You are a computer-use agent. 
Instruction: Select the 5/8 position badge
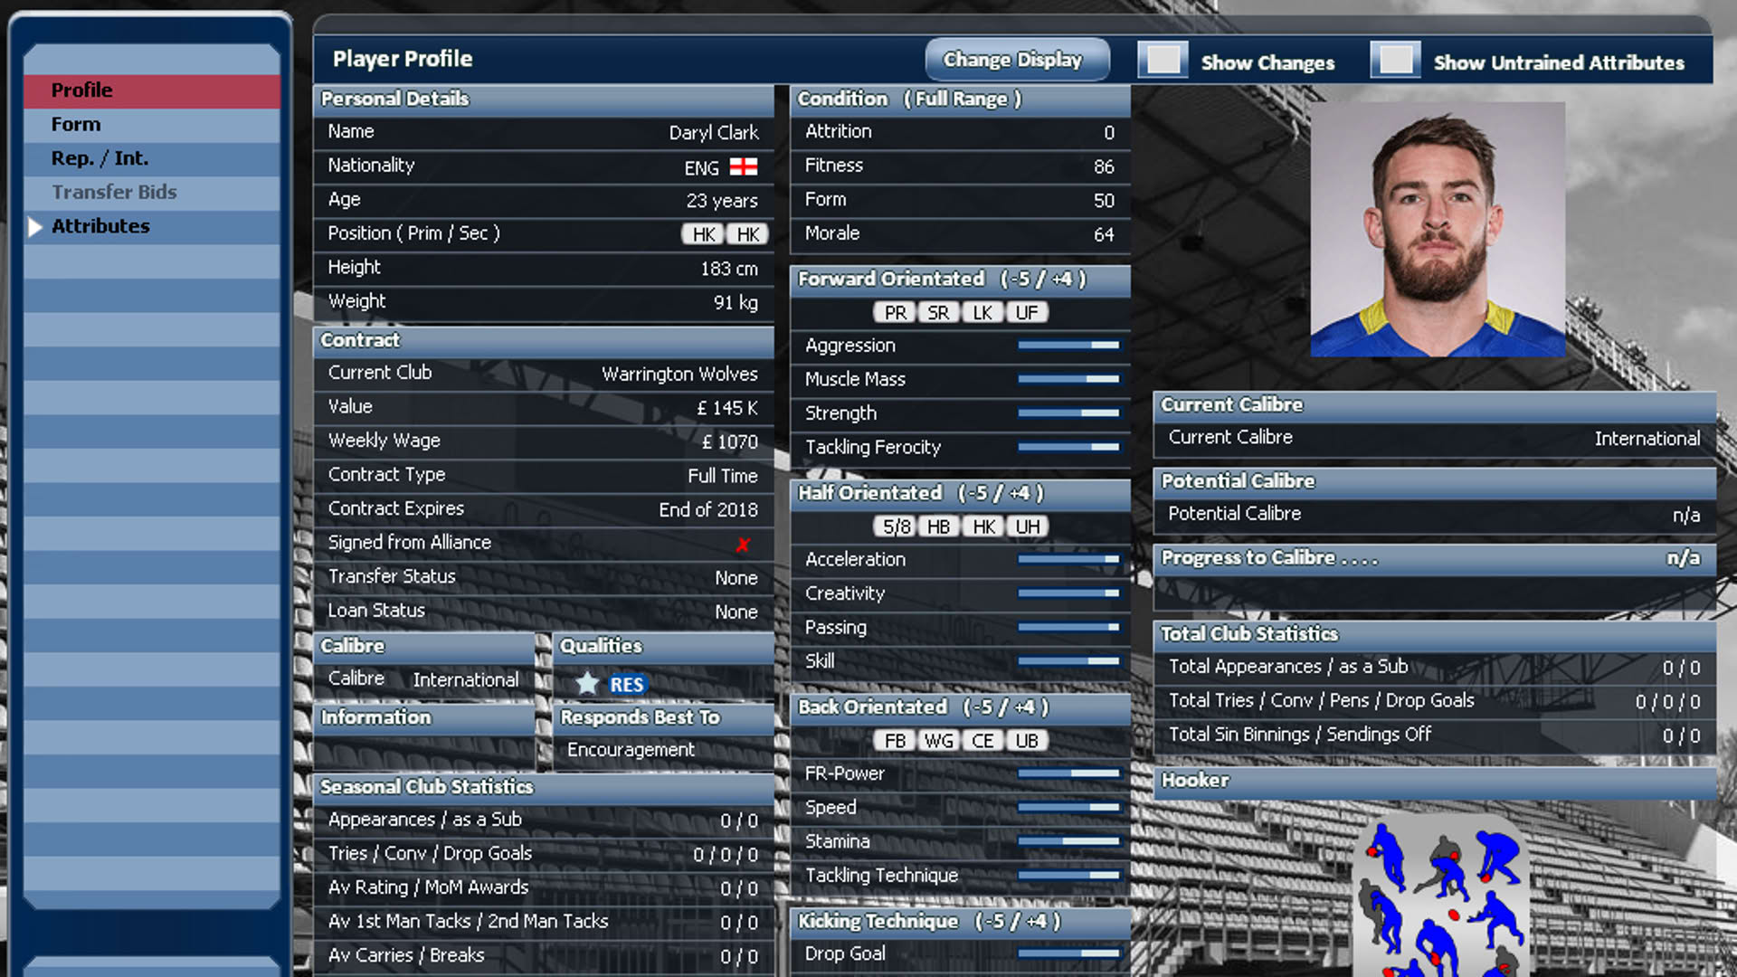tap(896, 526)
